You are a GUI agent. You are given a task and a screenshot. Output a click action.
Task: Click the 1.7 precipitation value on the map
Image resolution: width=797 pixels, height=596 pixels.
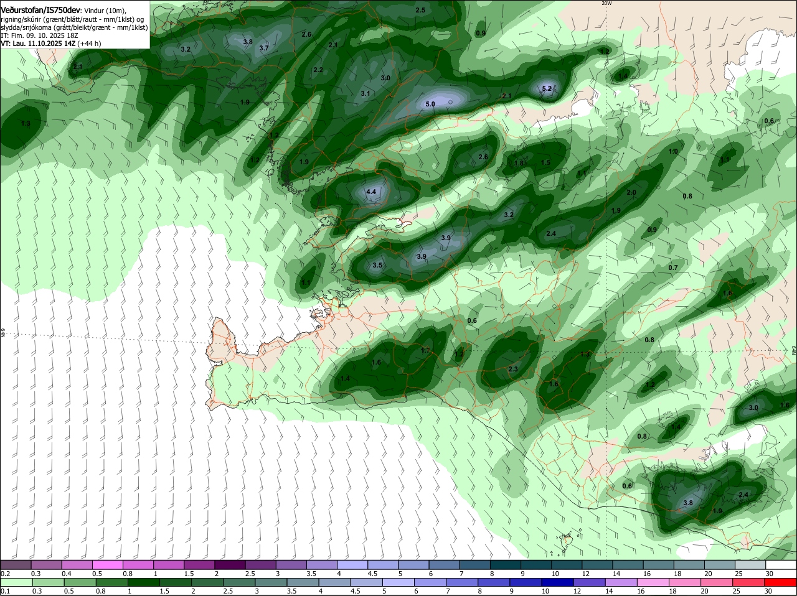click(x=426, y=350)
